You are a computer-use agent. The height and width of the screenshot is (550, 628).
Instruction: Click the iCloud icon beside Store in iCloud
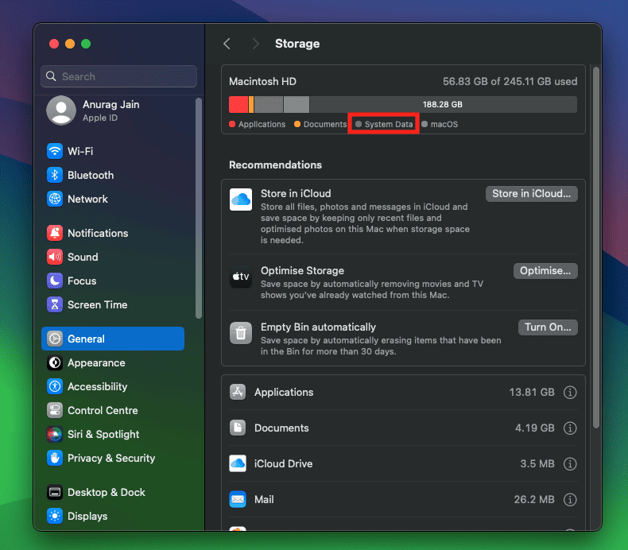(x=241, y=199)
